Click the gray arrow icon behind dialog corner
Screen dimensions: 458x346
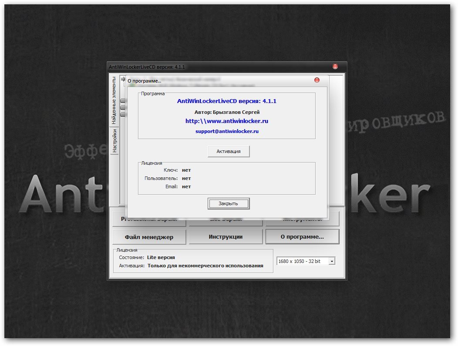point(123,78)
